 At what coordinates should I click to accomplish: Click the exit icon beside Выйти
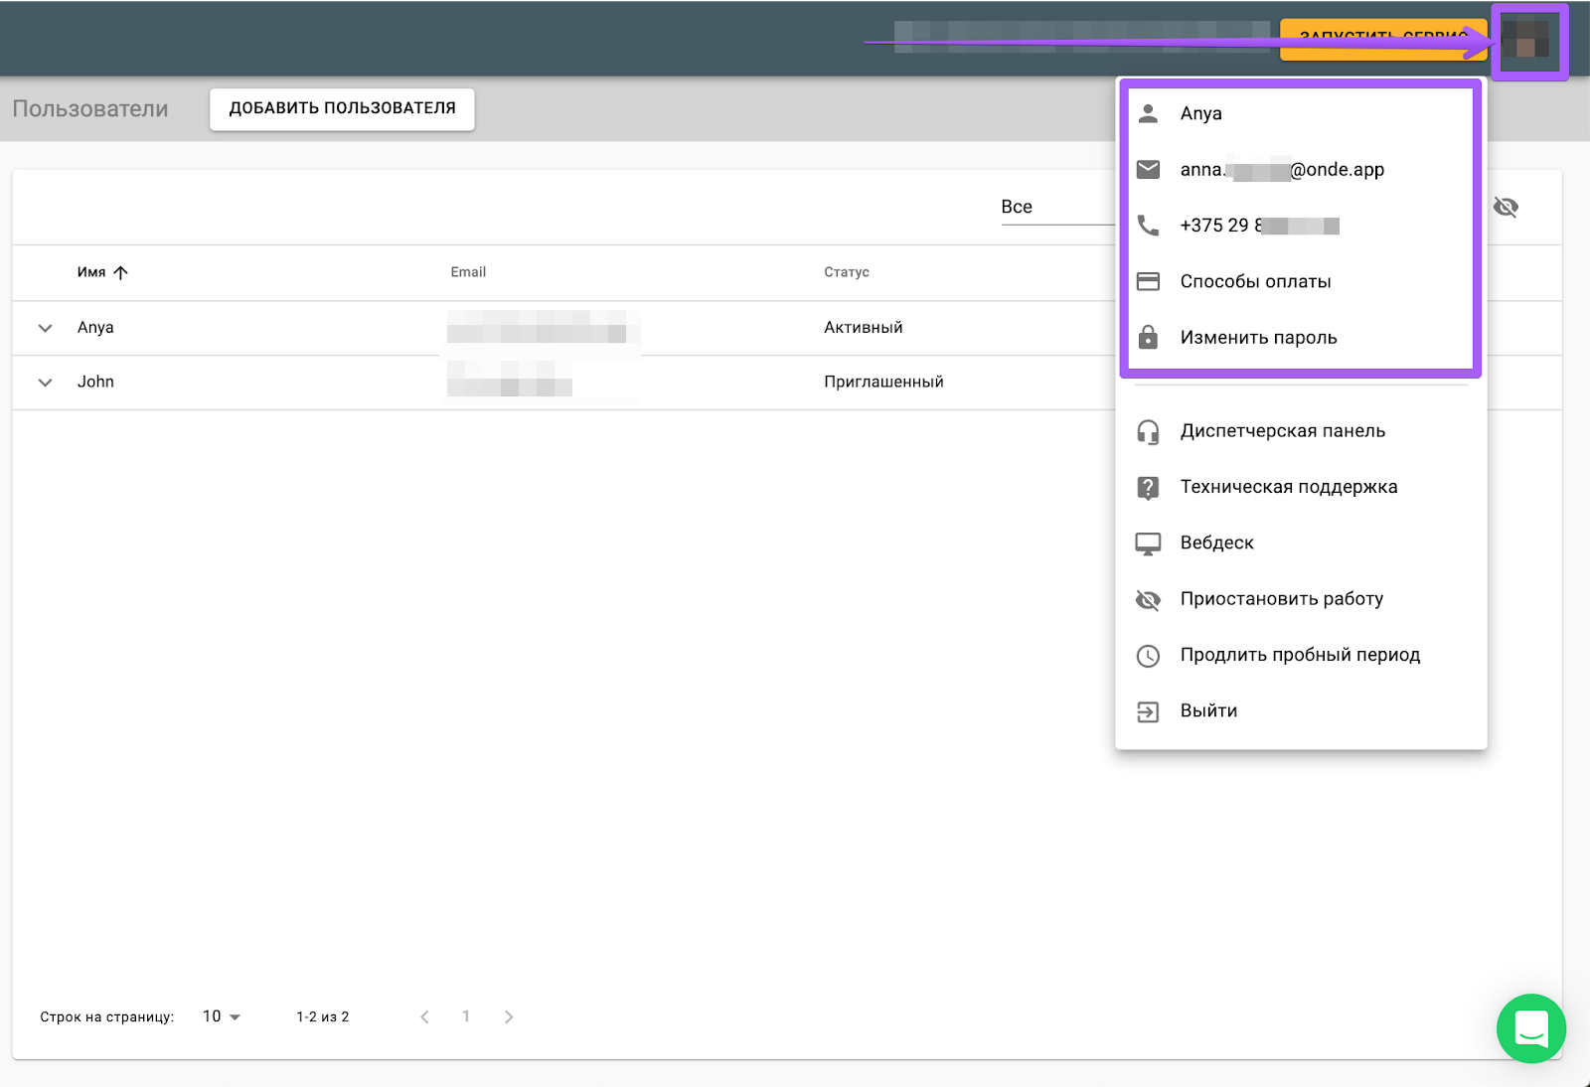pos(1148,711)
